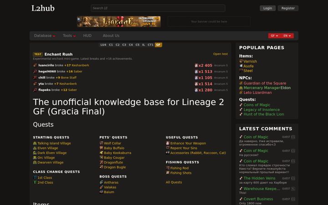Viewport: 328px width, 205px height.
Task: Click the Mercenary Manager Eldon icon
Action: click(241, 87)
